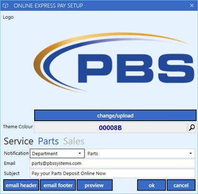Click the PBS logo image
Screen dimensions: 198x194
[114, 63]
